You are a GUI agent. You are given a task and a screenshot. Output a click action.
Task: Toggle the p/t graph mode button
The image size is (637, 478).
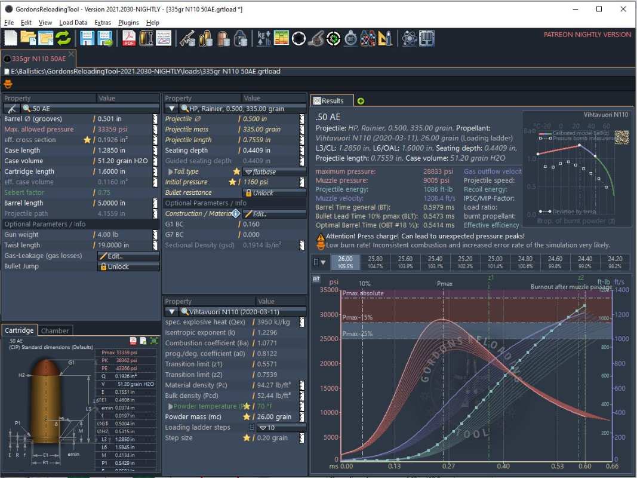click(316, 279)
